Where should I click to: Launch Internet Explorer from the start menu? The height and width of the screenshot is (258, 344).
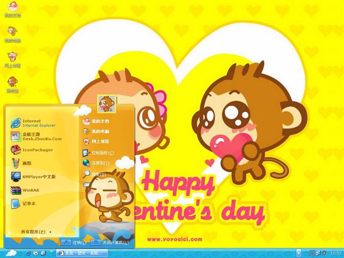click(33, 123)
